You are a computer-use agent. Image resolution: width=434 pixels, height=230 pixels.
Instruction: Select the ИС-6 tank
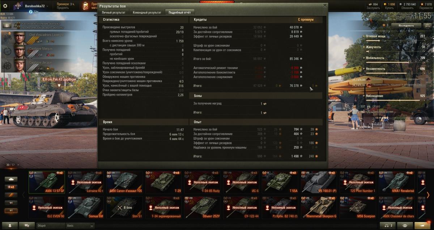[241, 182]
